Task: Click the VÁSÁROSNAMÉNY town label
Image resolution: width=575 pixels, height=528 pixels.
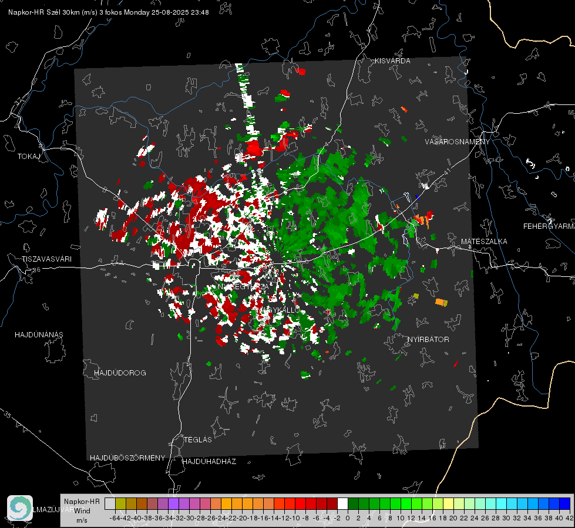Action: [x=458, y=142]
